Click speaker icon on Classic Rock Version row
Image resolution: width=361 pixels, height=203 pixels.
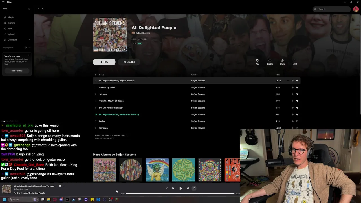(x=96, y=114)
